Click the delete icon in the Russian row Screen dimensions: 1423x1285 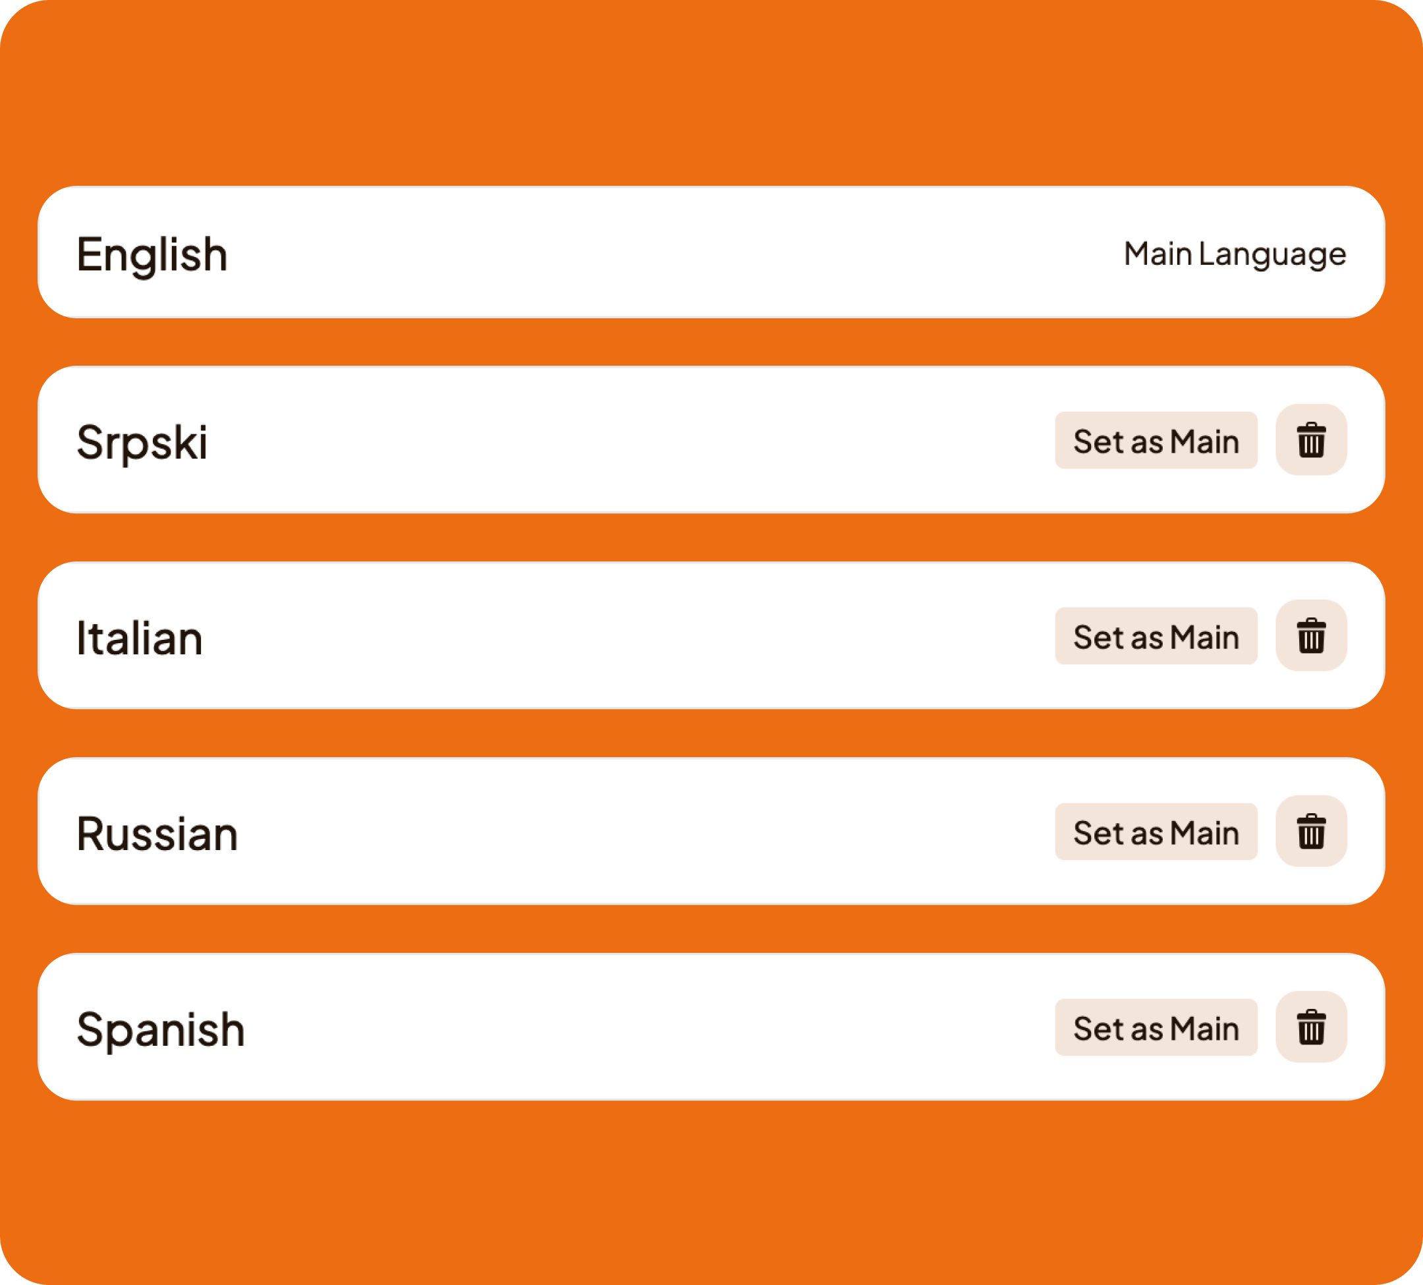1312,832
